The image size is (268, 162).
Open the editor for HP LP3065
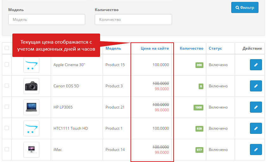pos(256,107)
